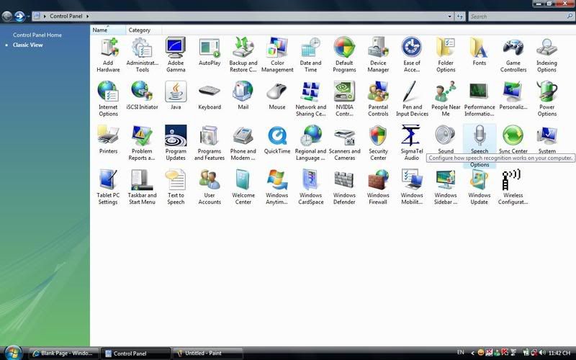Open Sound settings
Image resolution: width=576 pixels, height=360 pixels.
point(446,140)
